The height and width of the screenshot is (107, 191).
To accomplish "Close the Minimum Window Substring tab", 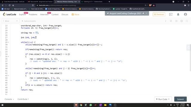I will click(79, 2).
